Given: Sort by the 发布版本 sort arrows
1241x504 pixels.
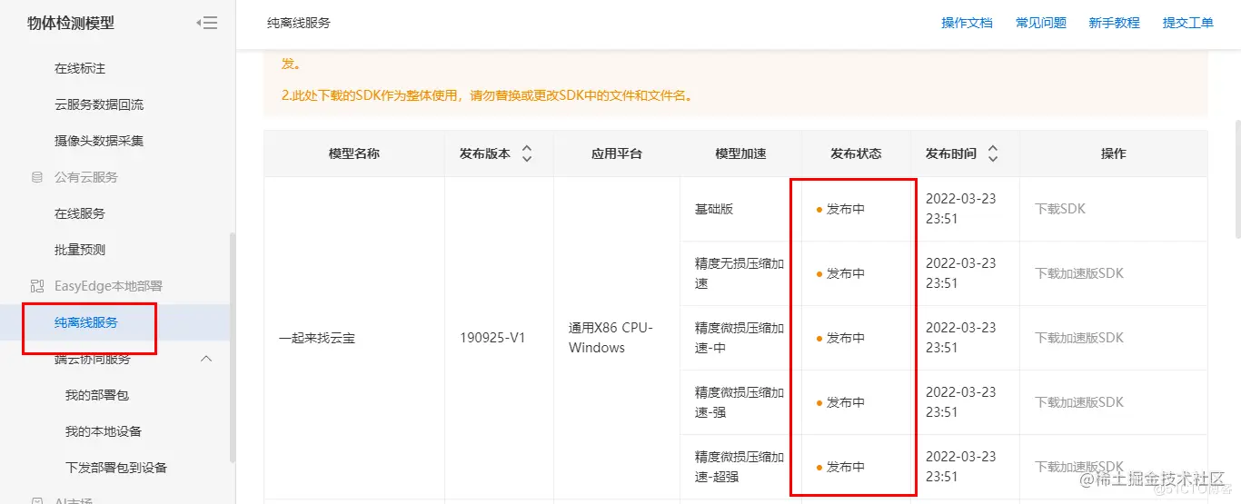Looking at the screenshot, I should click(526, 153).
